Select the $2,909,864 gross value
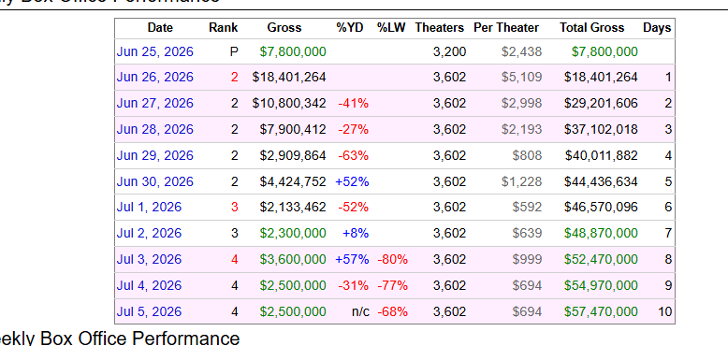 pos(293,155)
